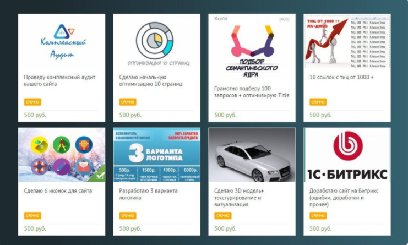Click the green compass icon in icon set
The width and height of the screenshot is (408, 245).
click(x=62, y=145)
